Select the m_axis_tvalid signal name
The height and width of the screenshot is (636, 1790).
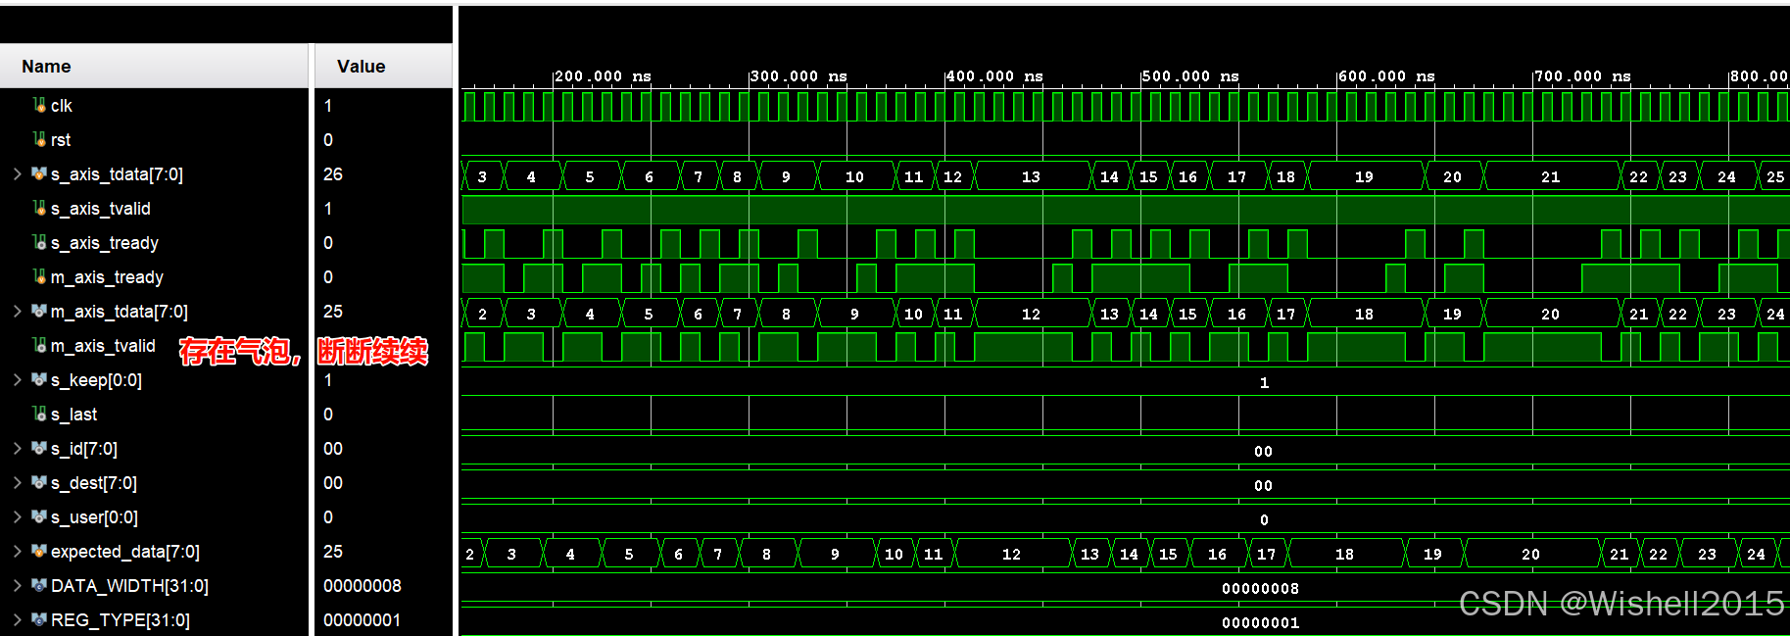[x=103, y=346]
